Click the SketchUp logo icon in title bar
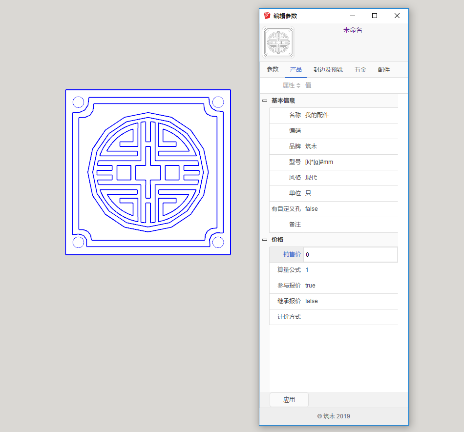Viewport: 464px width, 432px height. click(x=267, y=16)
